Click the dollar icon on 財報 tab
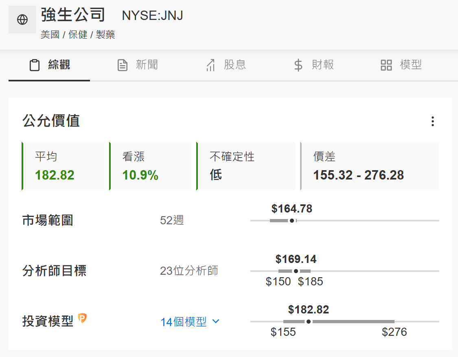 pyautogui.click(x=298, y=65)
